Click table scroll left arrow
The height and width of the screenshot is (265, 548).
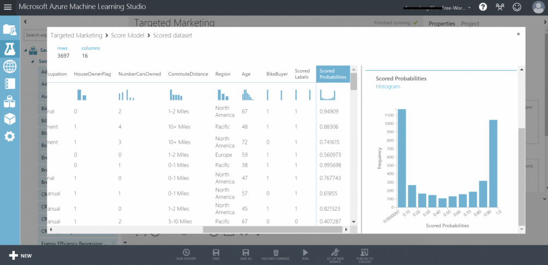50,230
